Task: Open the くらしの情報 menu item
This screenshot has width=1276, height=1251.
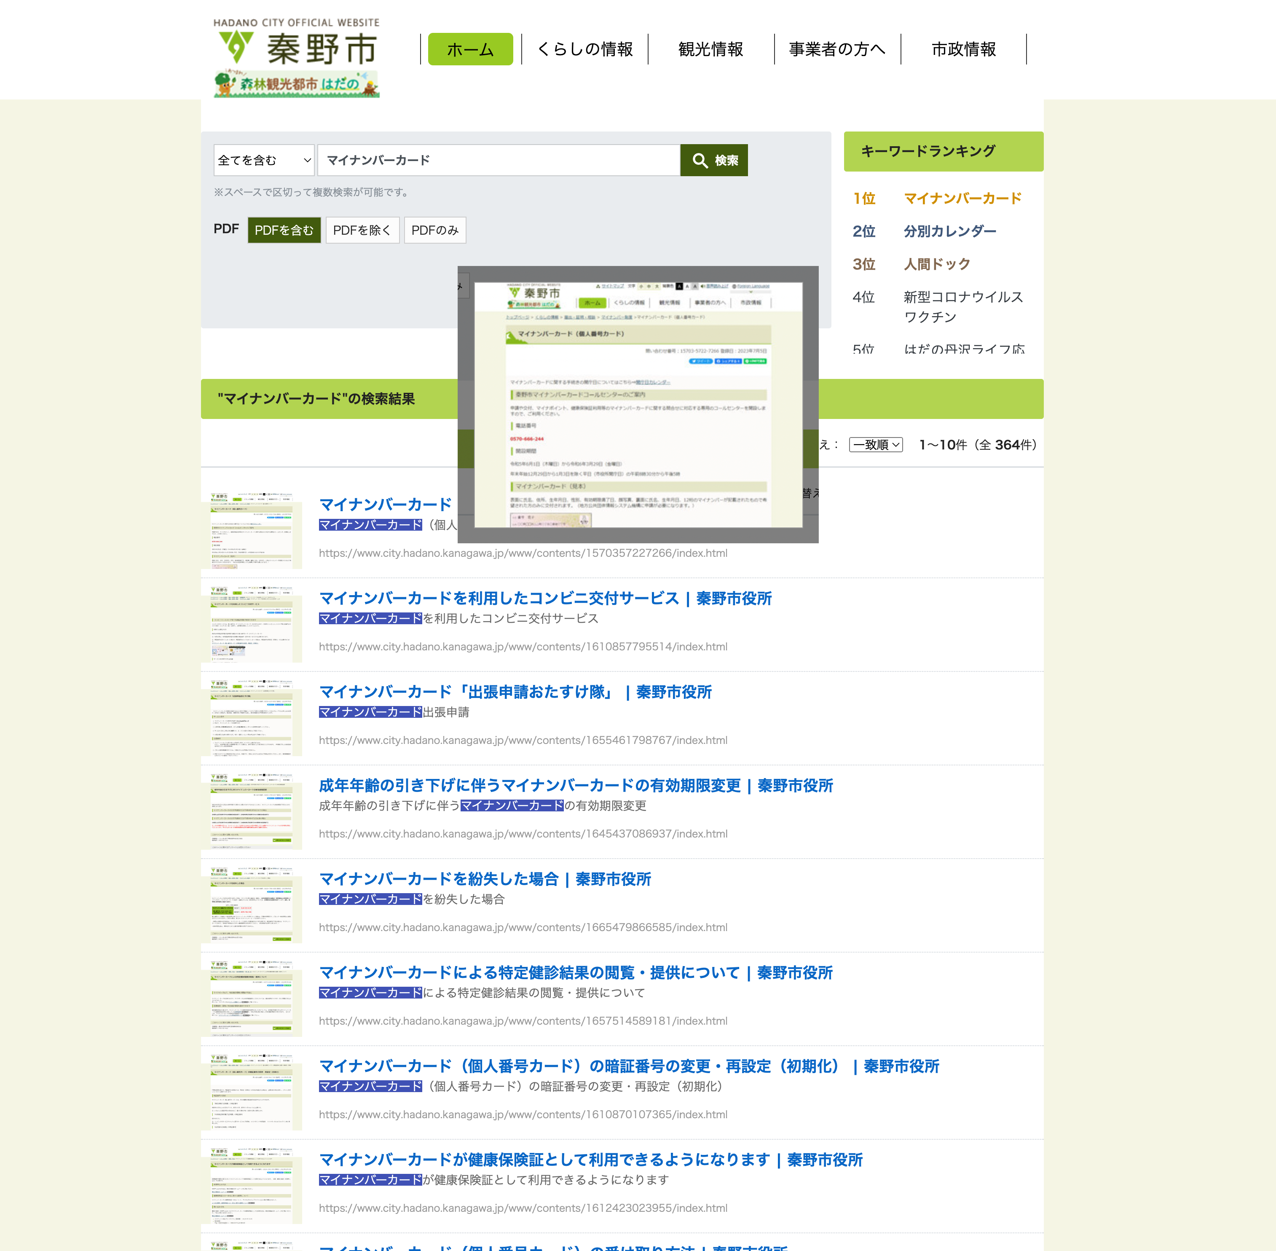Action: (x=584, y=49)
